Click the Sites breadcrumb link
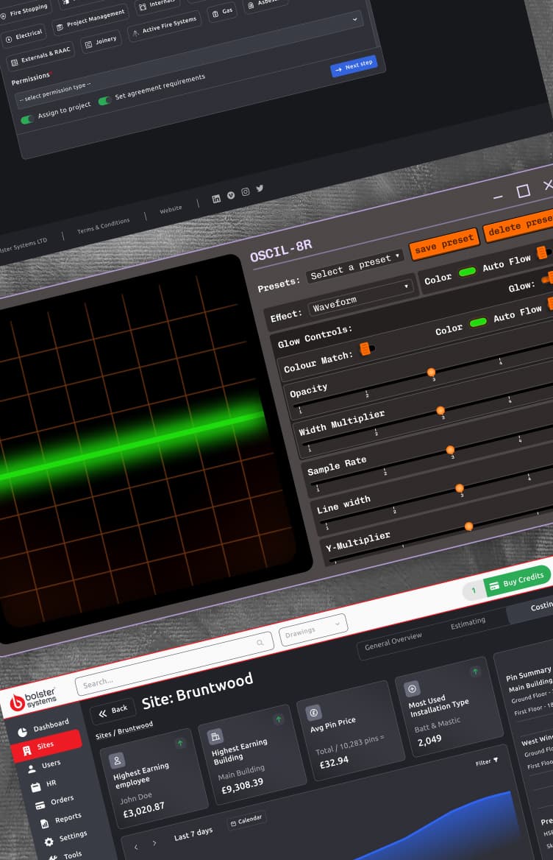This screenshot has width=553, height=860. (104, 735)
